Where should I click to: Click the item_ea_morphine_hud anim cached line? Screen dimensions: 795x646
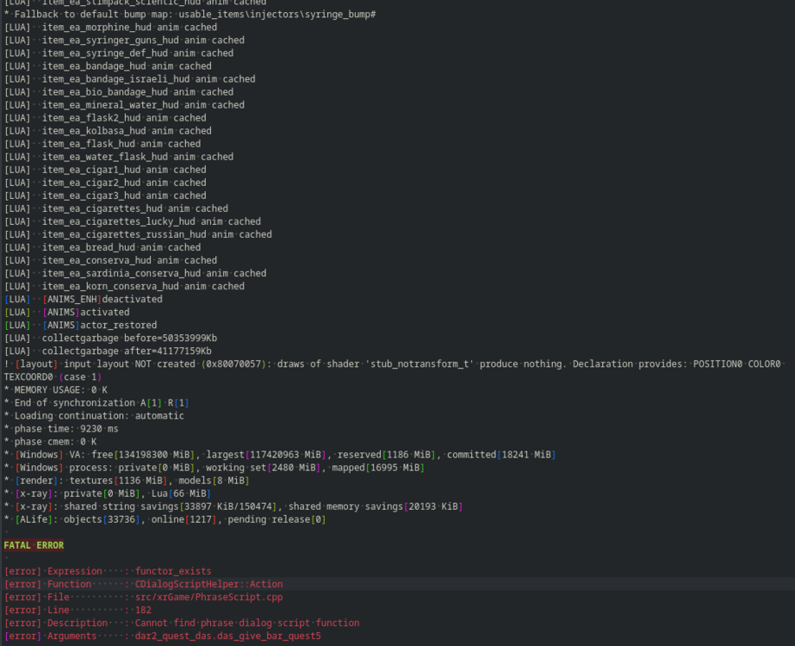pos(110,28)
